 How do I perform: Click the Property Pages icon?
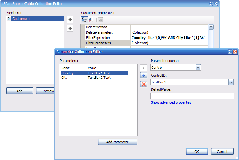pos(100,20)
